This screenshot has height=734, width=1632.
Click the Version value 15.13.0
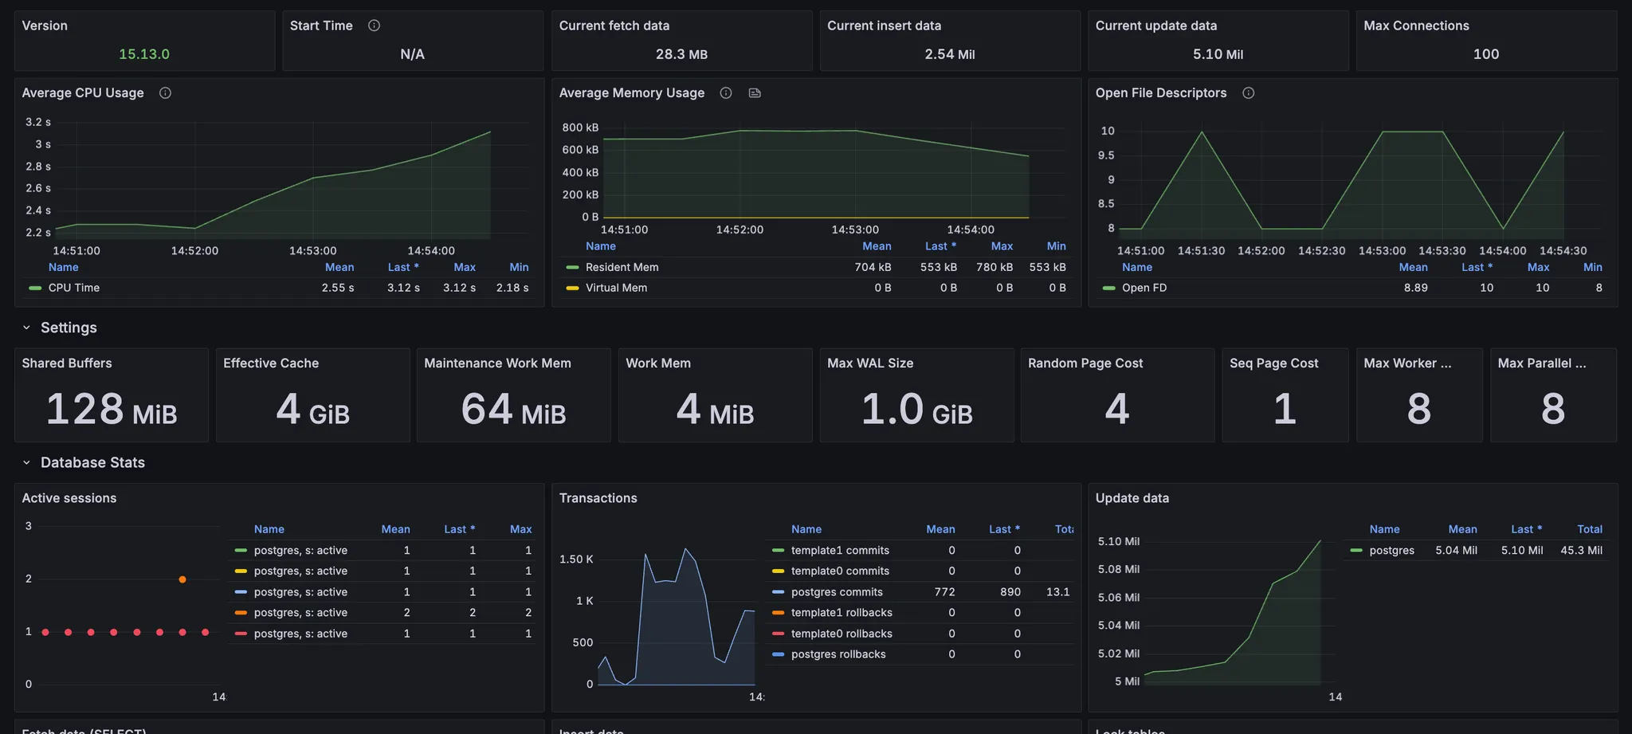pos(144,54)
